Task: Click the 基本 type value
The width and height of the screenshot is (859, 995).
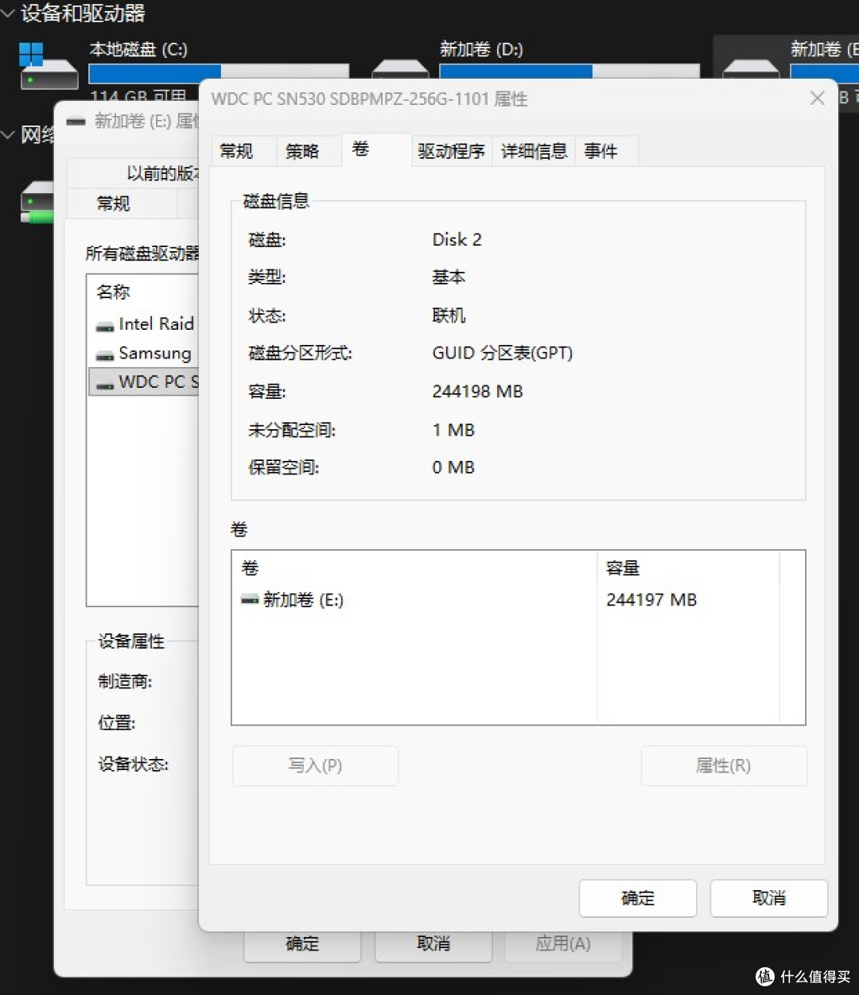Action: click(449, 277)
